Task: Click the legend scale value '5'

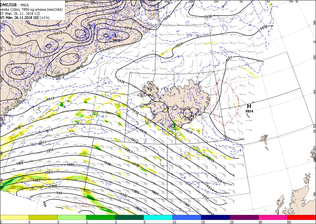Action: (x=144, y=222)
